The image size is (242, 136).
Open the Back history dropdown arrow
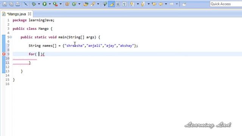pos(166,4)
